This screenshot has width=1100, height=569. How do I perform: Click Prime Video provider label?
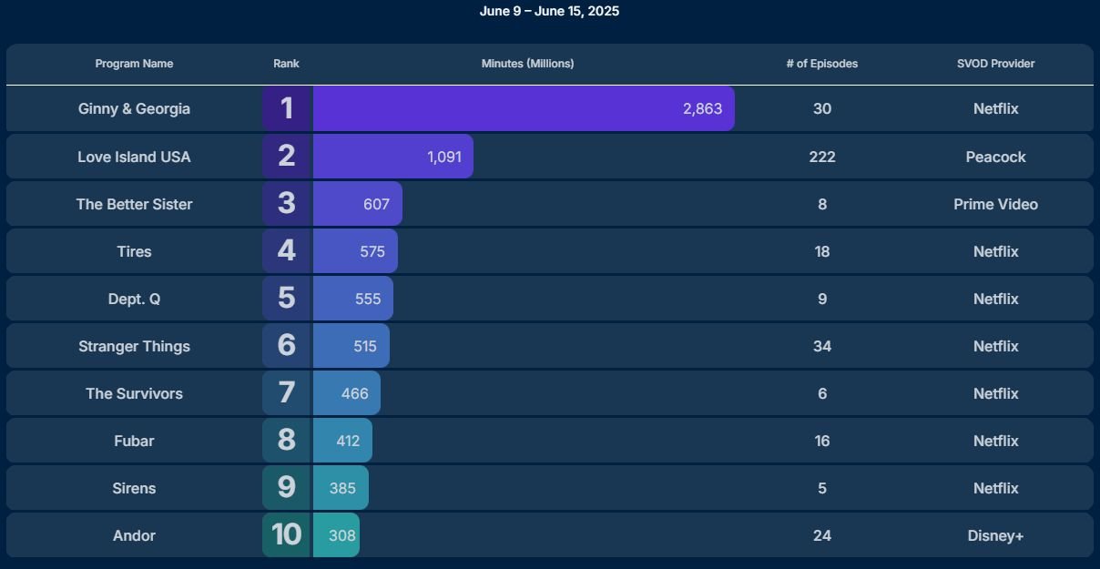[995, 204]
